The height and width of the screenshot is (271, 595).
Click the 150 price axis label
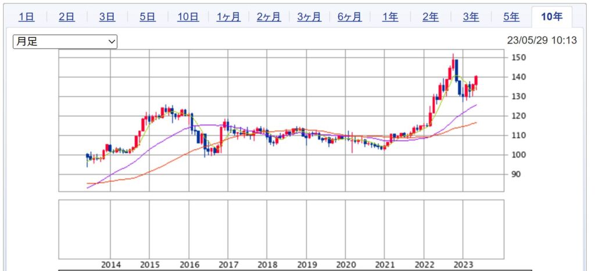coord(518,58)
